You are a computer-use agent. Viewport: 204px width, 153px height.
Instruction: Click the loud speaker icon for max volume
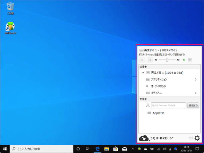(178, 60)
